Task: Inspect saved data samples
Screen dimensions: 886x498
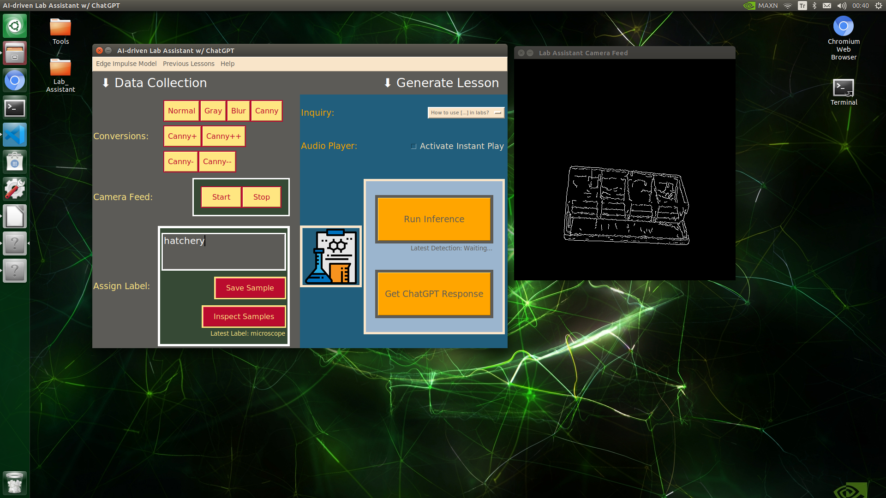Action: 243,315
